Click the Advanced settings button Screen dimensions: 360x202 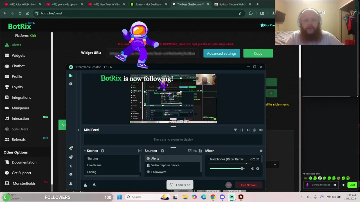[x=222, y=53]
